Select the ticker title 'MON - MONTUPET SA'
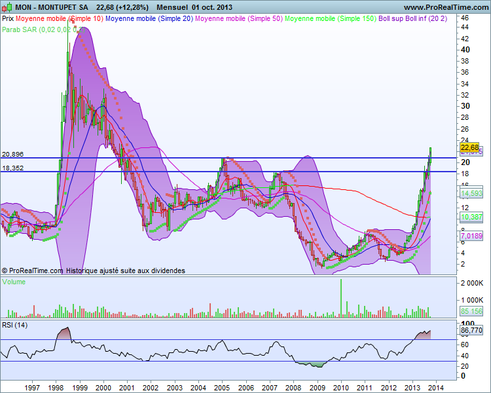The height and width of the screenshot is (393, 491). point(52,7)
